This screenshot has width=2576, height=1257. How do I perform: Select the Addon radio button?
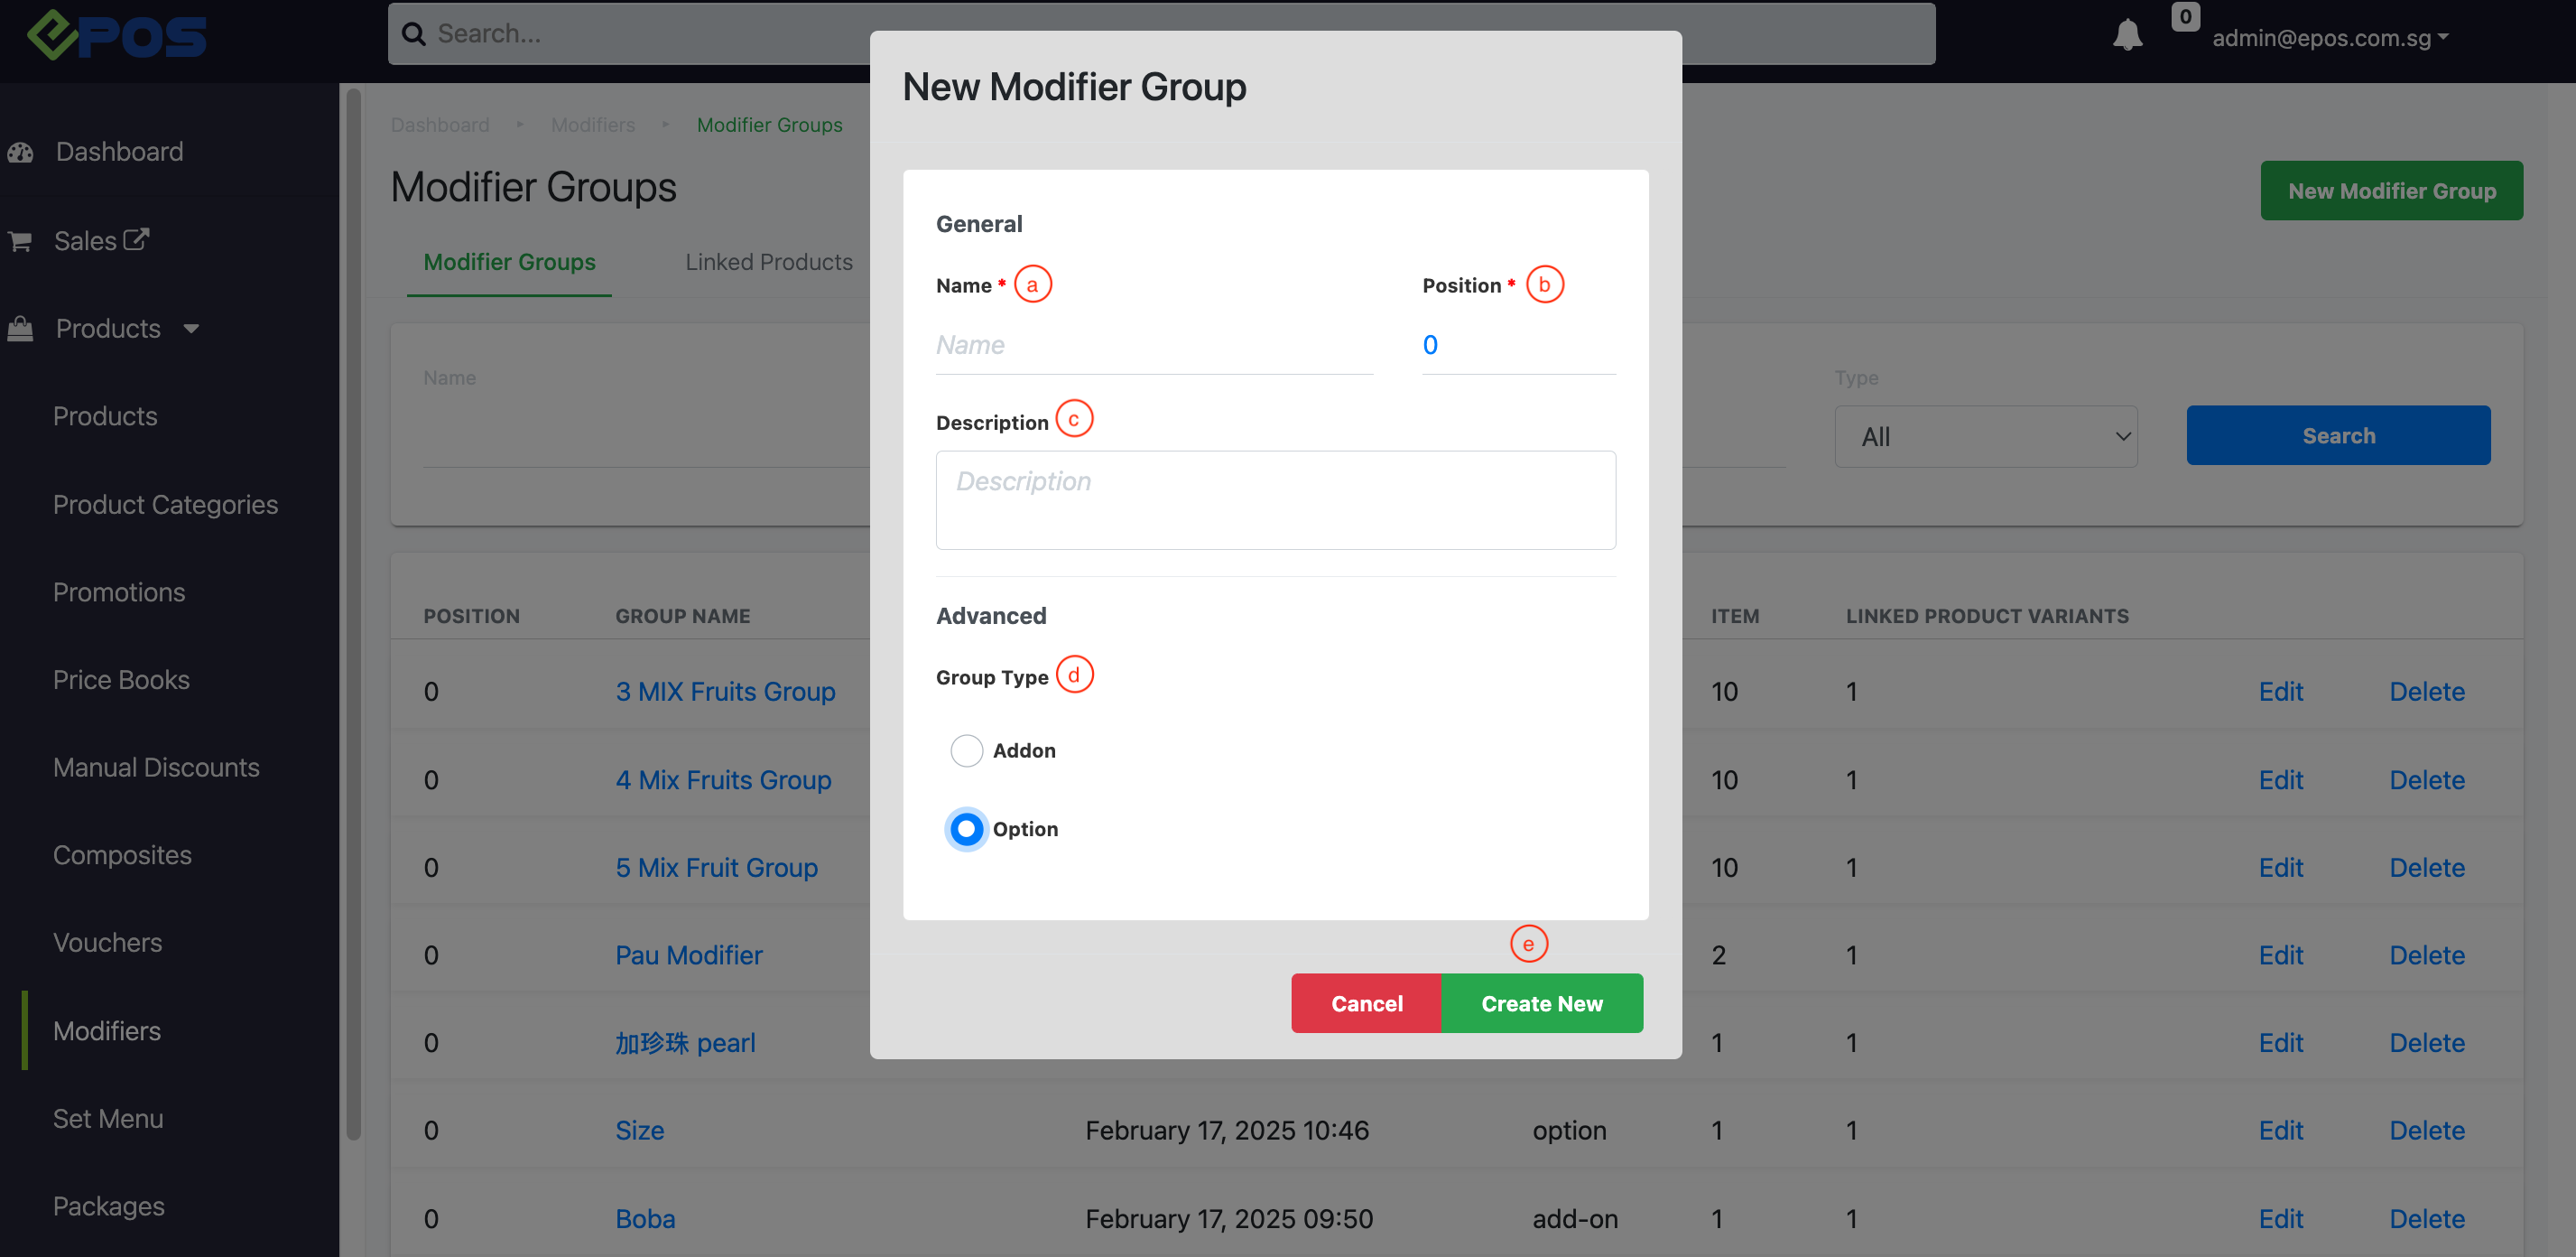(966, 750)
